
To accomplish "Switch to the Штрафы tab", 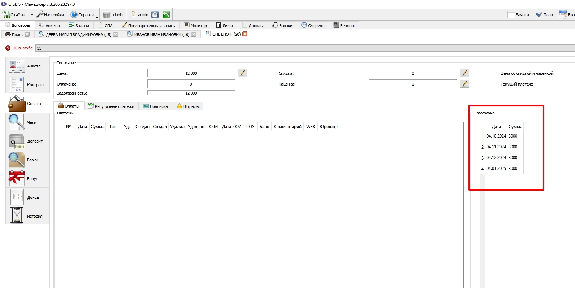I will coord(188,106).
